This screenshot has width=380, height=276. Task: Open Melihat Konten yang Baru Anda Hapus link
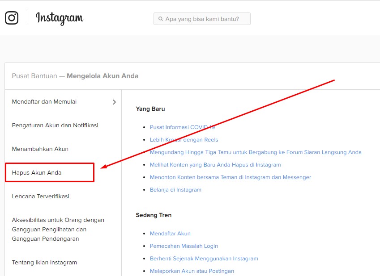point(215,165)
